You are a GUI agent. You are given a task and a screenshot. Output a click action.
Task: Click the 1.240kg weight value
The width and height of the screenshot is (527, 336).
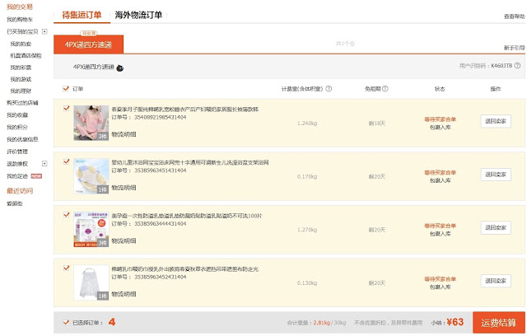tap(307, 124)
